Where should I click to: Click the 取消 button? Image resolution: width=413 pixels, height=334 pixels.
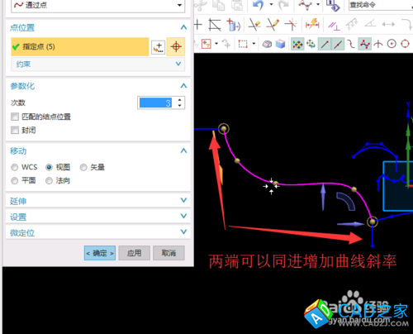[x=169, y=253]
